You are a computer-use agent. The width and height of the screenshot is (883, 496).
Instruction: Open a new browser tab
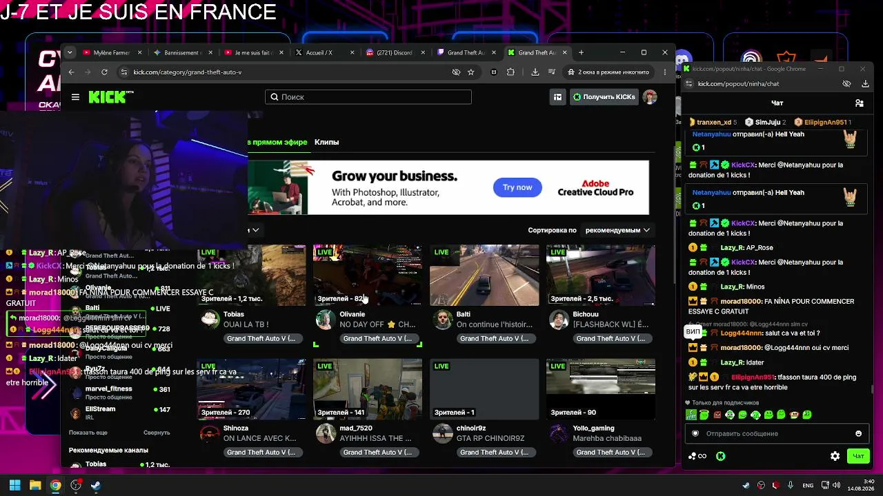581,52
